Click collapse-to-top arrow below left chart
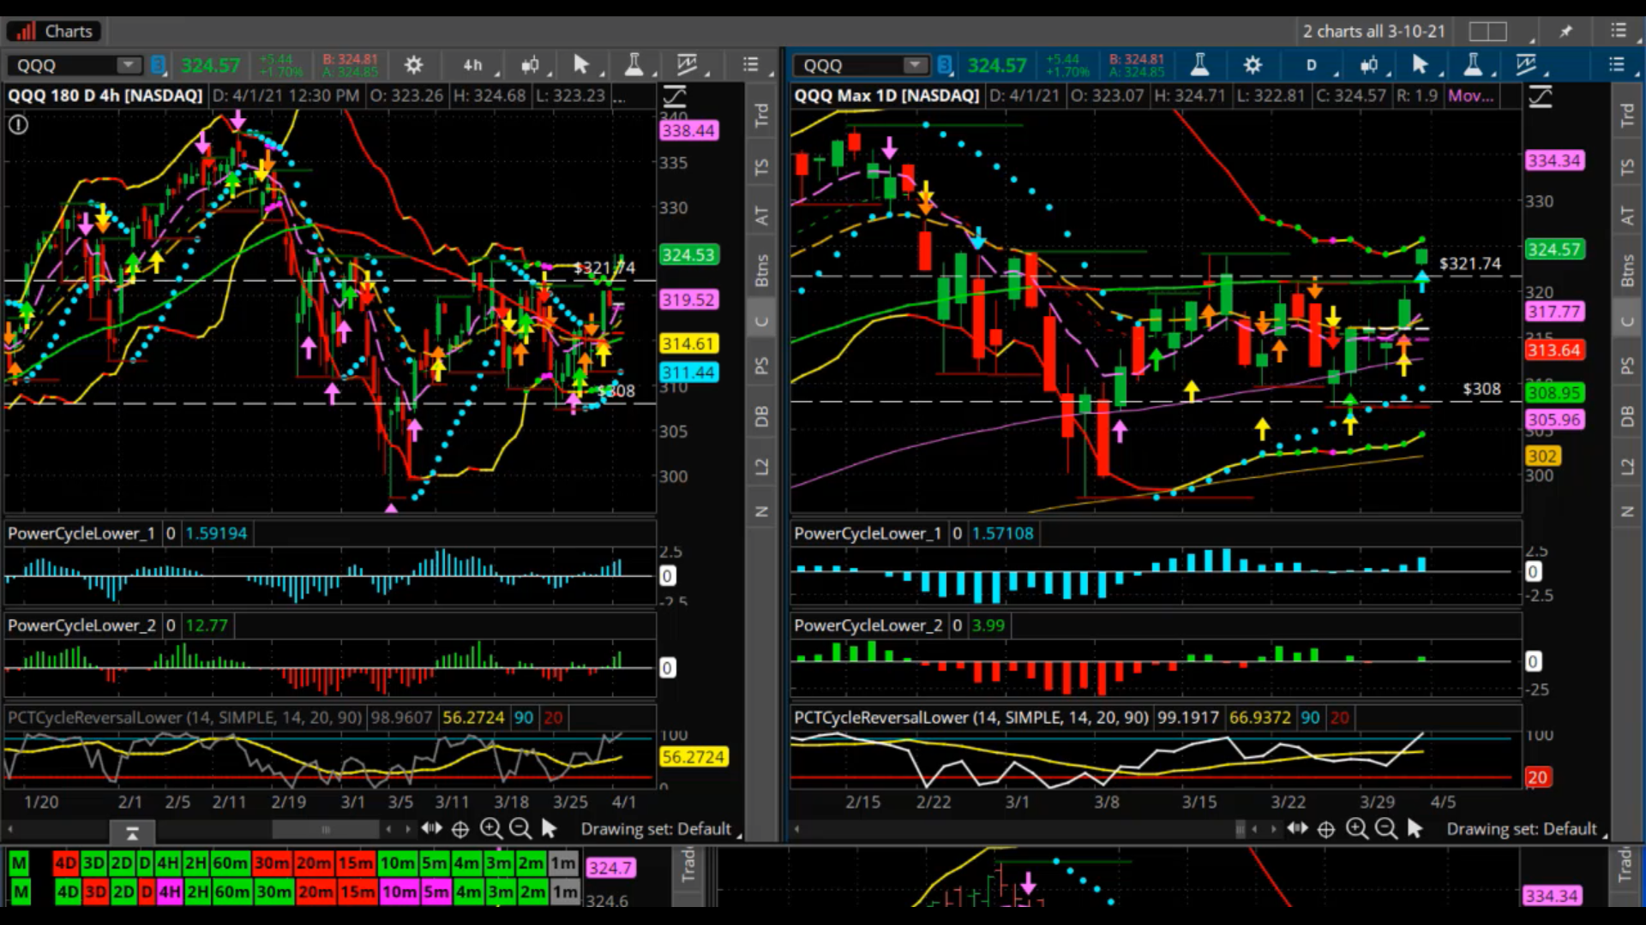Image resolution: width=1646 pixels, height=925 pixels. click(132, 832)
